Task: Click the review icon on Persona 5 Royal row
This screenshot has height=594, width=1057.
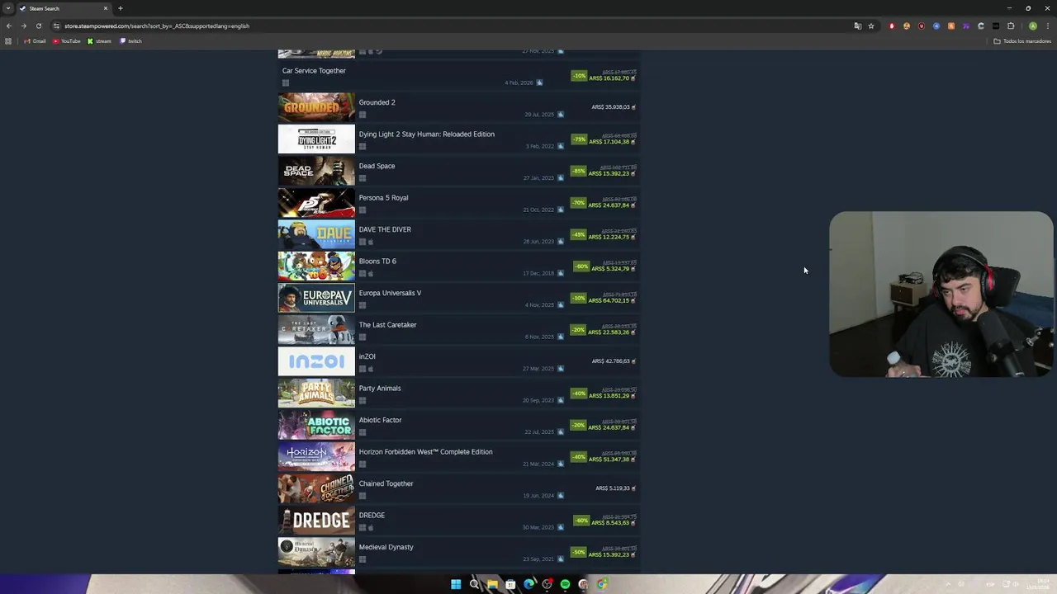Action: pyautogui.click(x=560, y=210)
